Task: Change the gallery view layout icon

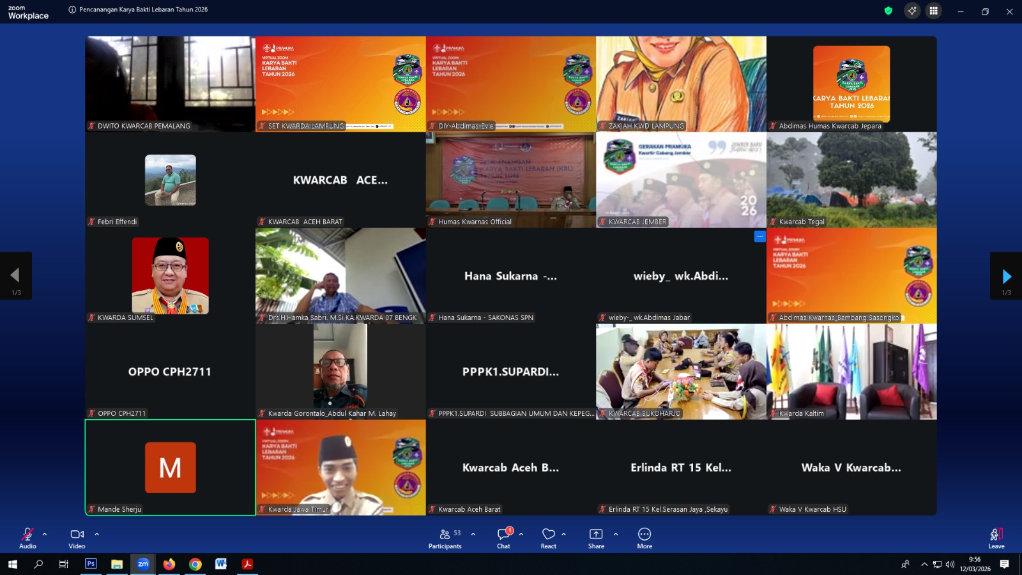Action: click(x=934, y=11)
